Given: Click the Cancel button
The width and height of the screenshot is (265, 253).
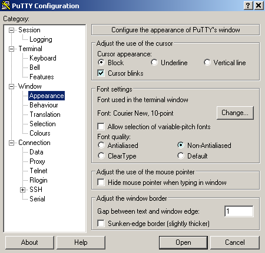Looking at the screenshot, I should pos(235,242).
